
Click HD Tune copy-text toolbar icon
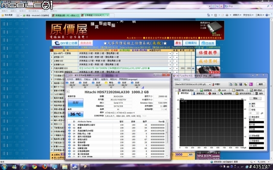[231, 84]
